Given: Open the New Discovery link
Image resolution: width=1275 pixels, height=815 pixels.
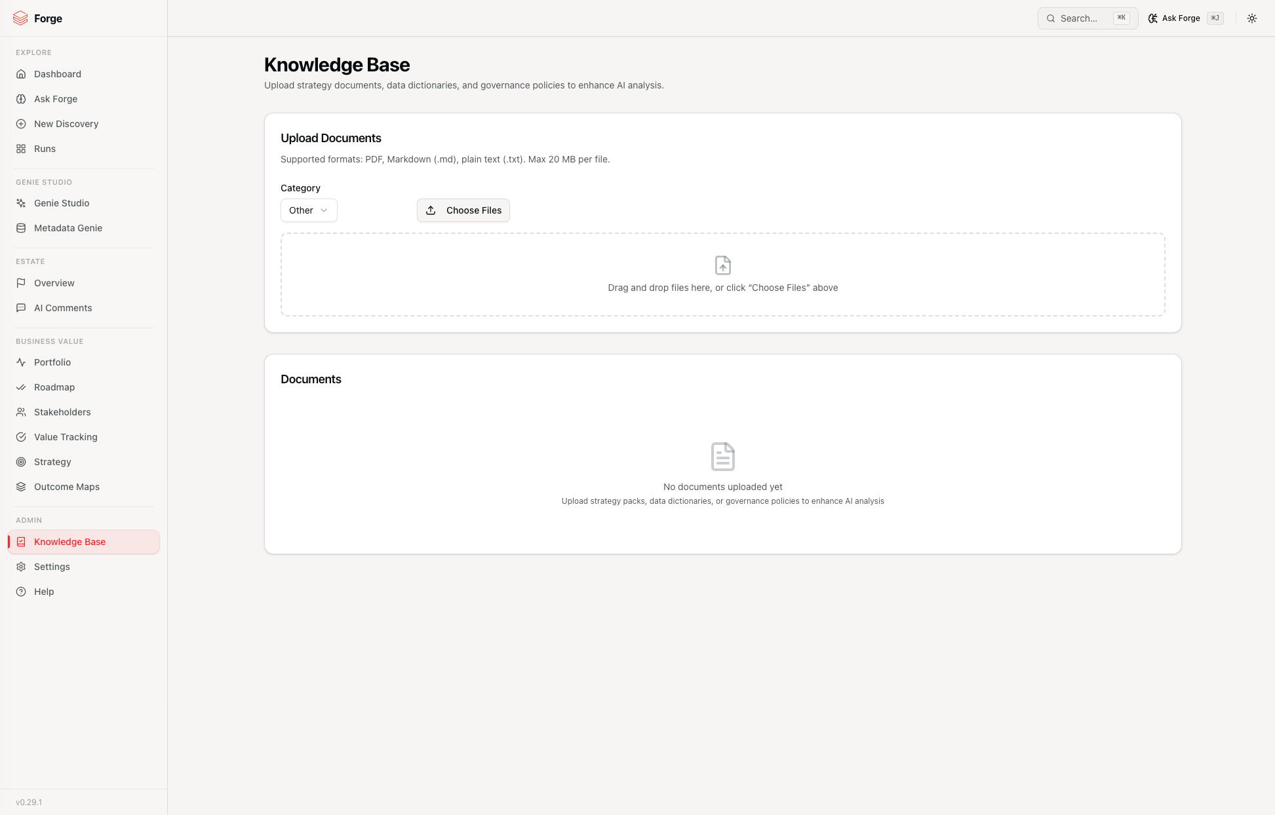Looking at the screenshot, I should 84,124.
